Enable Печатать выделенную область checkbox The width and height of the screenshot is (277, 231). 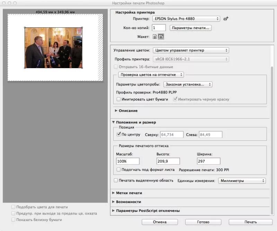(x=116, y=181)
